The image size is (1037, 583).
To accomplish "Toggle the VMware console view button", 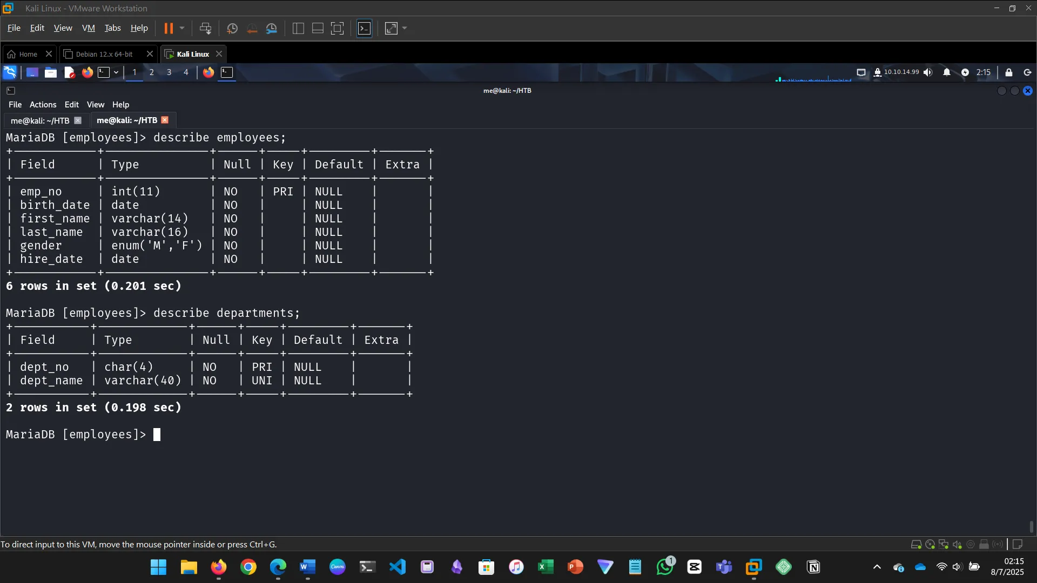I will point(365,29).
